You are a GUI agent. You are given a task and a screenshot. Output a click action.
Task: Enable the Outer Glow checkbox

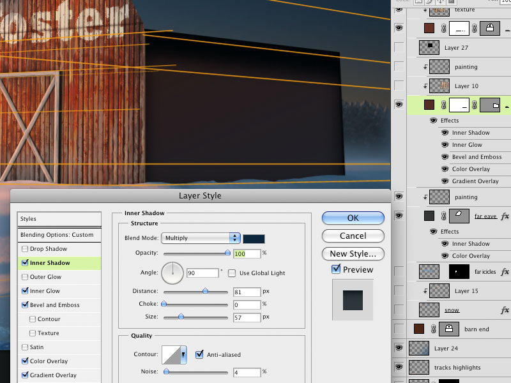tap(25, 277)
